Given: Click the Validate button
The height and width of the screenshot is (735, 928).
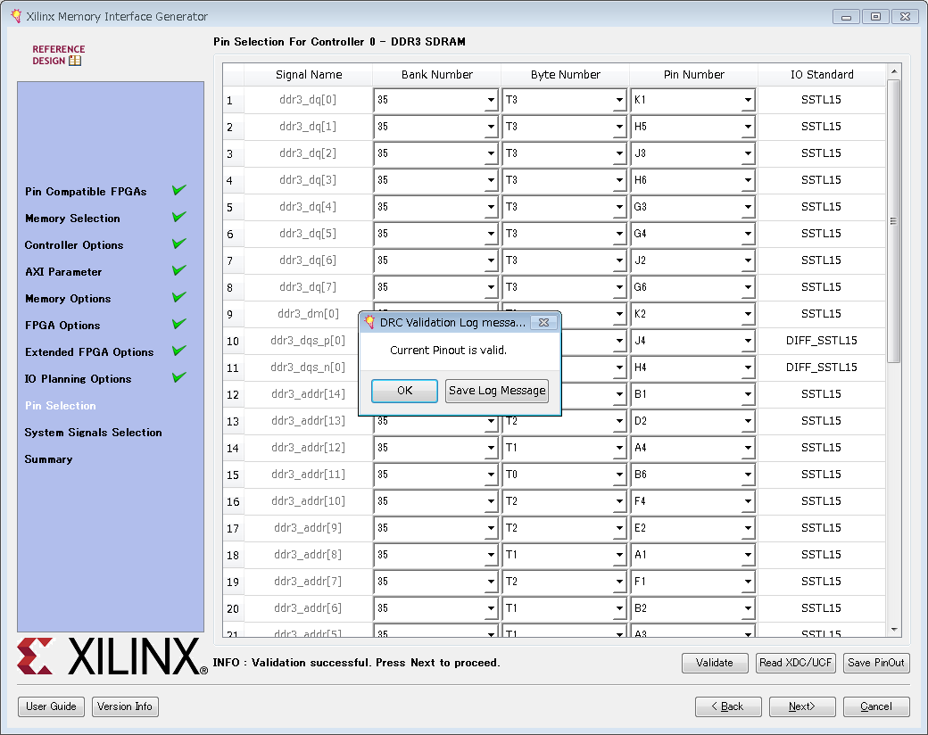Looking at the screenshot, I should [715, 663].
